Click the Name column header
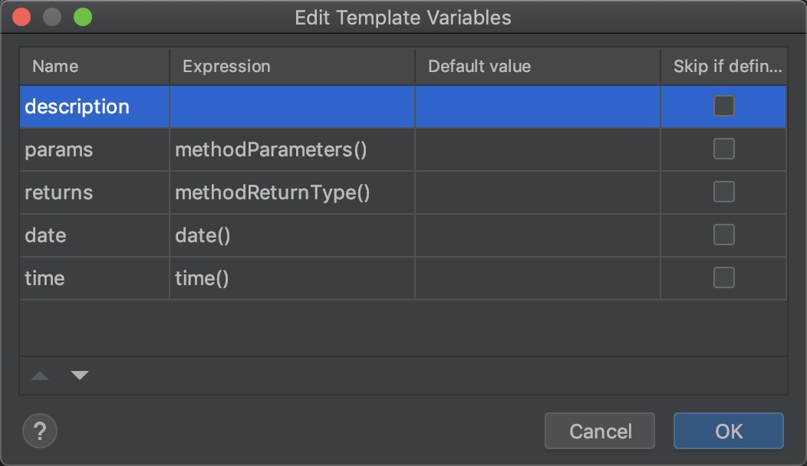 point(55,67)
